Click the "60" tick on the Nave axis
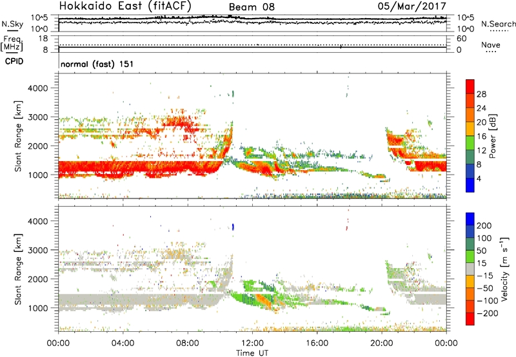This screenshot has width=516, height=357. pos(461,39)
